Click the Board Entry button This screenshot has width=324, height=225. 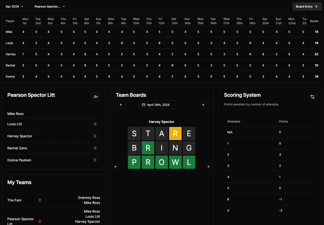click(307, 7)
